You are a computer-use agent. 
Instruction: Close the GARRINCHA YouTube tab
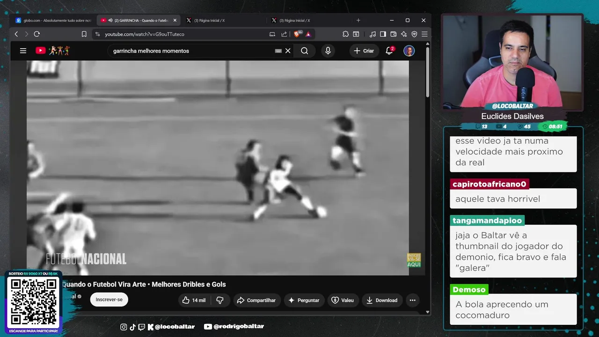click(x=175, y=21)
